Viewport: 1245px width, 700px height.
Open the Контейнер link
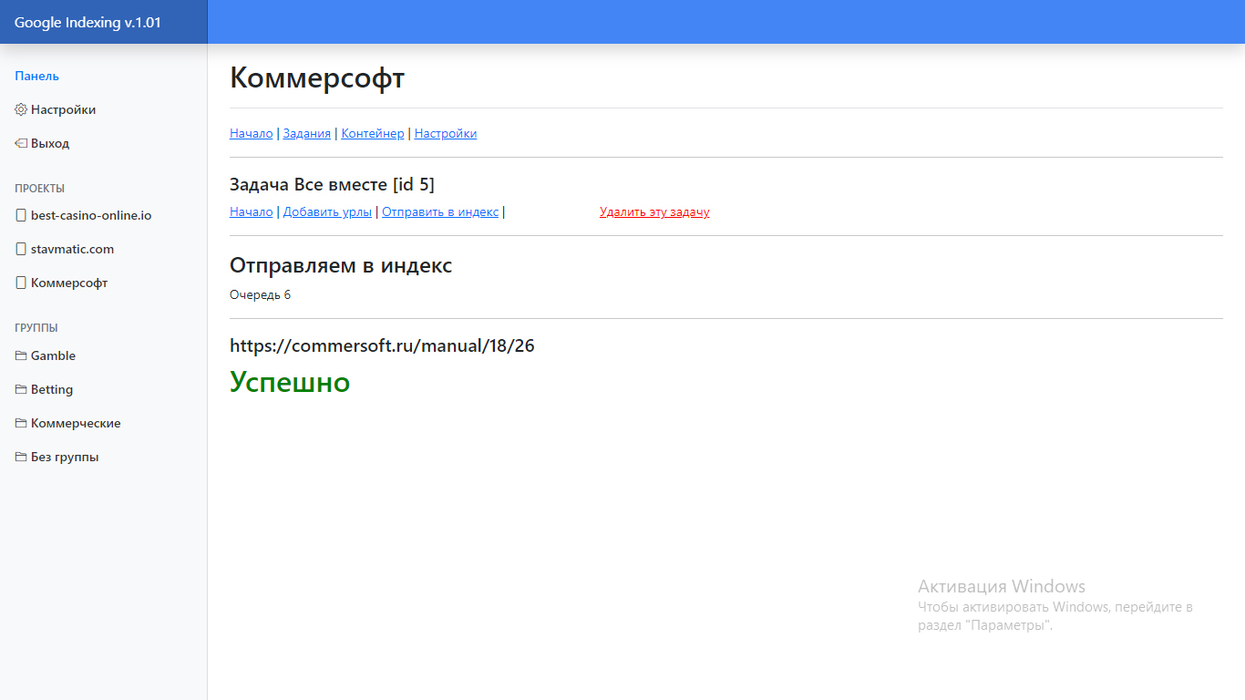(x=373, y=133)
